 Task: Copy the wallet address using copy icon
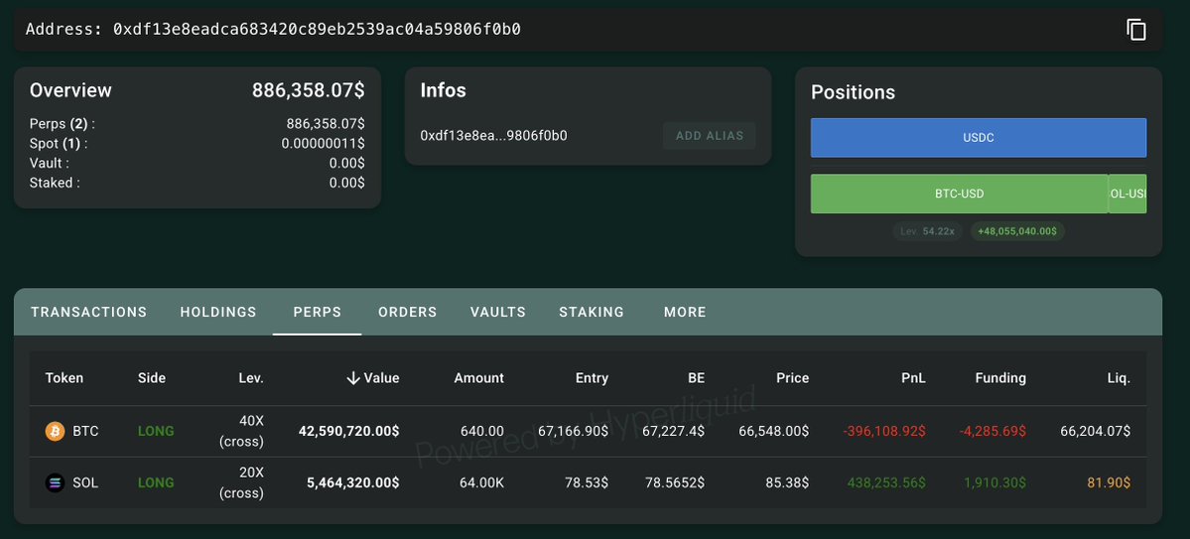(1136, 30)
